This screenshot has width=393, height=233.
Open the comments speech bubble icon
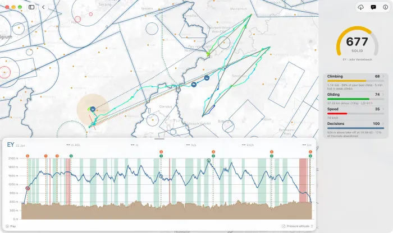(x=373, y=7)
